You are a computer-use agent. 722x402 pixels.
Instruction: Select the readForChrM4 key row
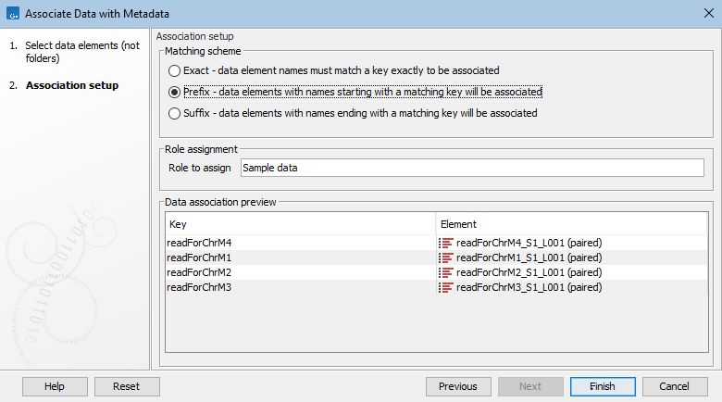coord(299,243)
